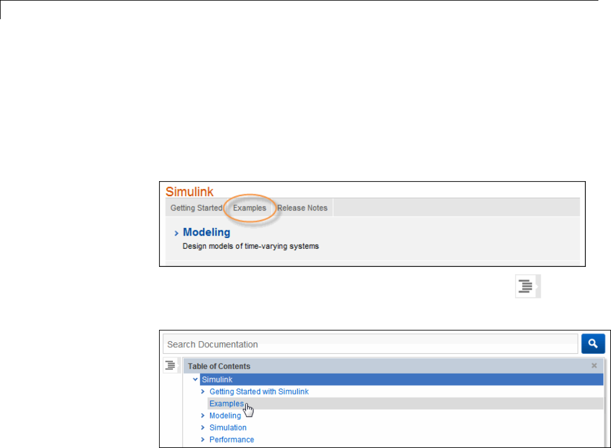Open the Release Notes tab
Screen dimensions: 611x448
[x=302, y=208]
